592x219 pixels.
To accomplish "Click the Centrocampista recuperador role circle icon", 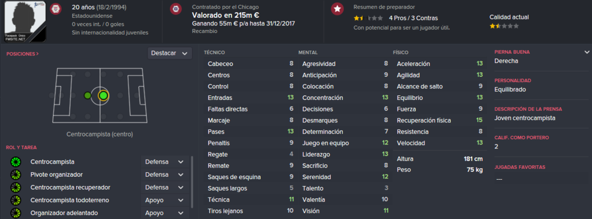I will tap(15, 188).
